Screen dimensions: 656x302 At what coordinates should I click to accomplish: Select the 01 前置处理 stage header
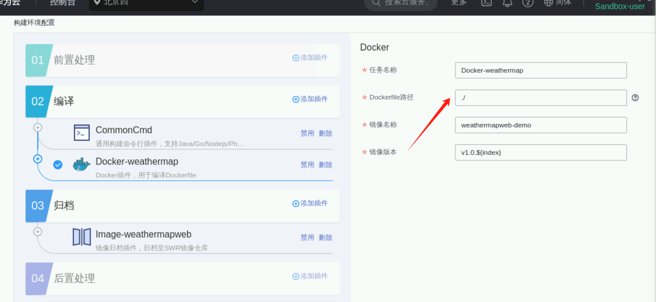click(x=182, y=60)
